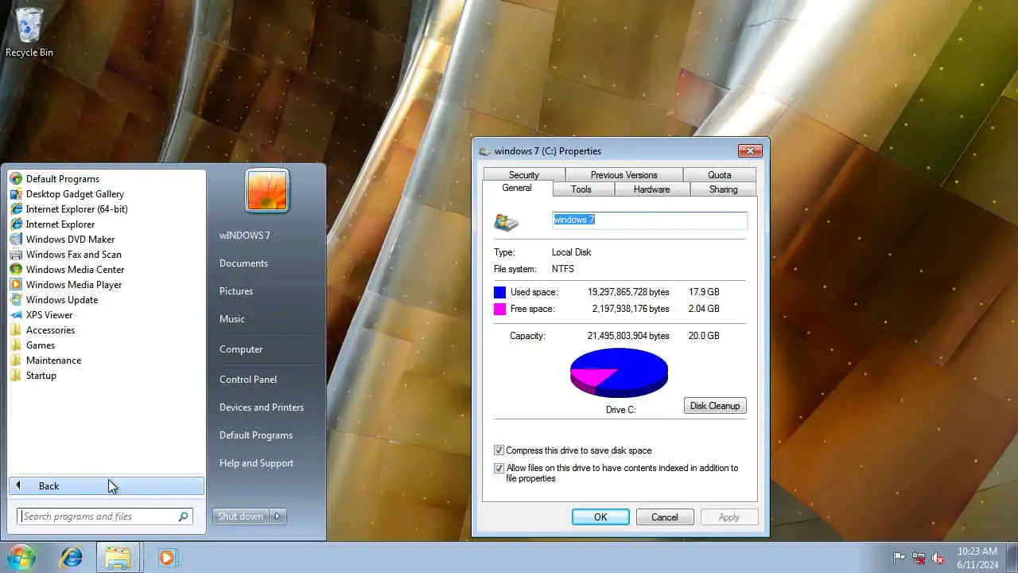Open Help and Support
This screenshot has height=573, width=1018.
point(256,463)
